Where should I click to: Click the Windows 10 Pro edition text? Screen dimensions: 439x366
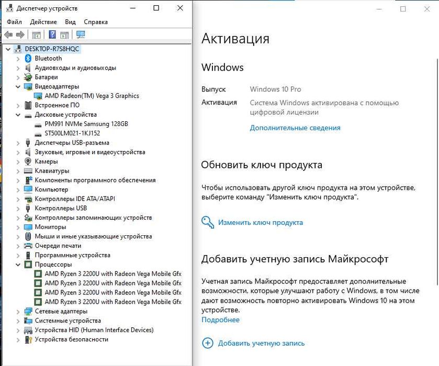pos(276,89)
